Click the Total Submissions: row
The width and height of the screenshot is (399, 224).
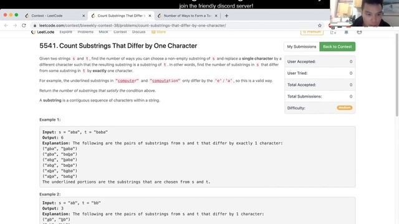coord(320,96)
